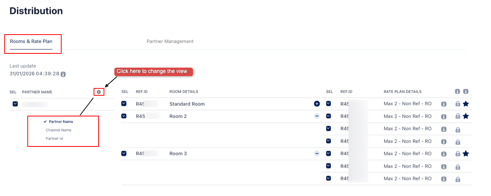The image size is (491, 196).
Task: Click the lock icon on last rate plan row
Action: coord(457,179)
